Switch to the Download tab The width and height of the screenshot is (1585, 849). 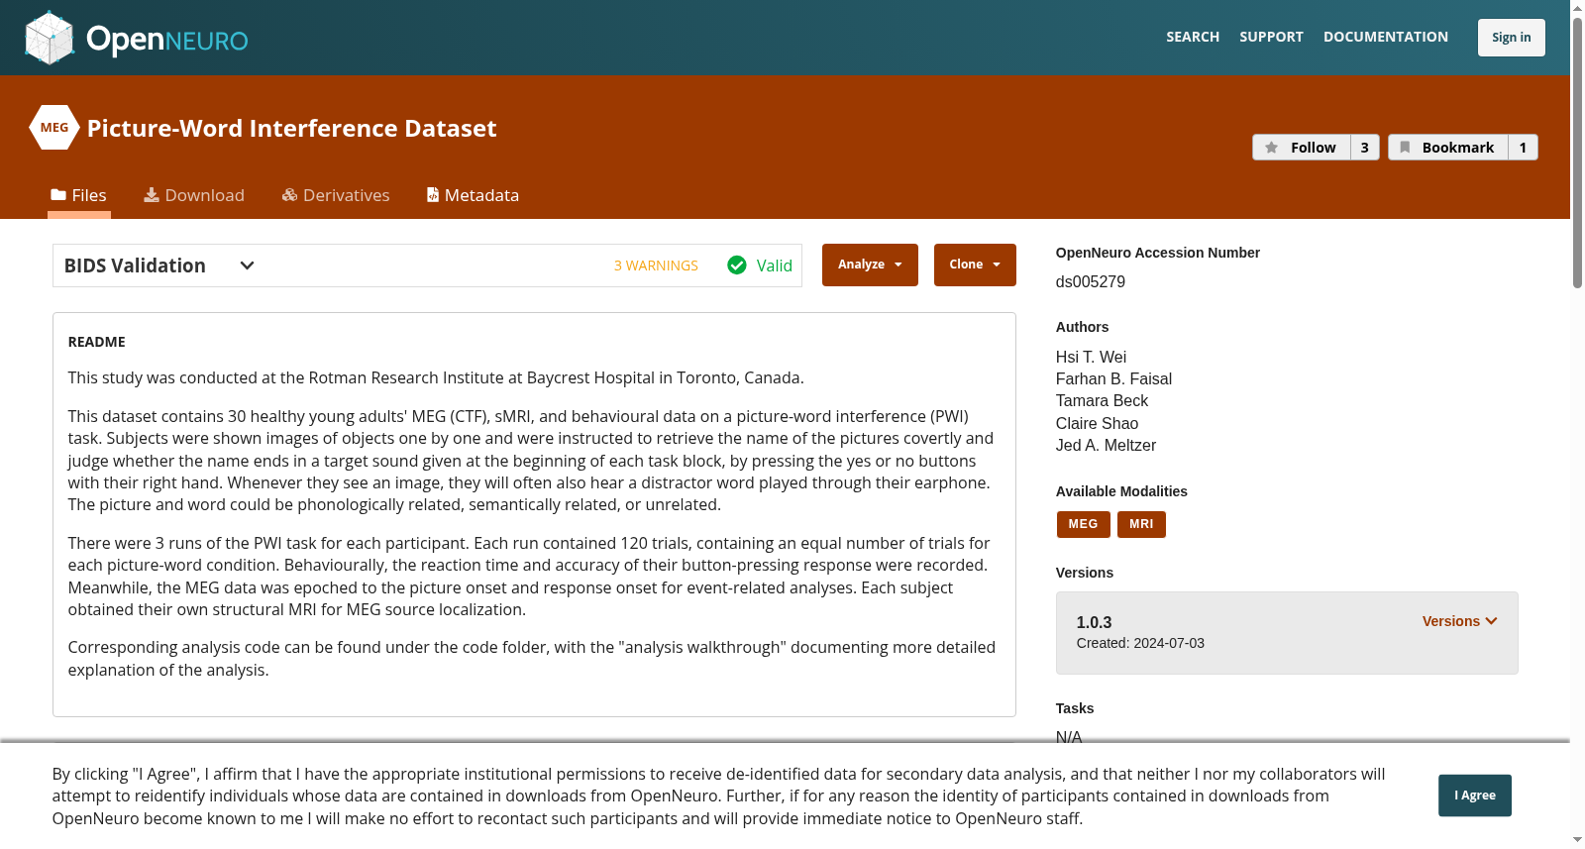point(194,195)
